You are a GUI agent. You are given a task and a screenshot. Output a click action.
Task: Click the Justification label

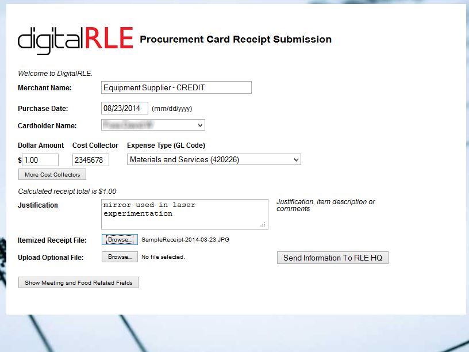point(38,205)
